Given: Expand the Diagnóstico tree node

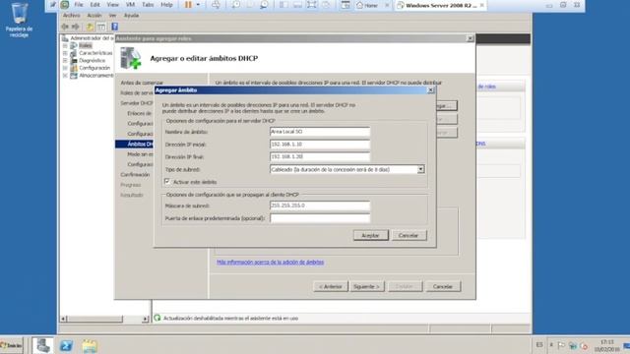Looking at the screenshot, I should 65,61.
